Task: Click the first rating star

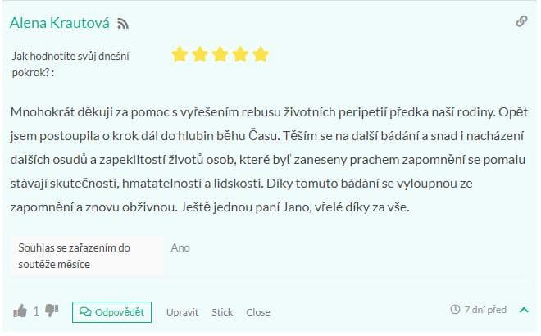Action: pos(180,55)
